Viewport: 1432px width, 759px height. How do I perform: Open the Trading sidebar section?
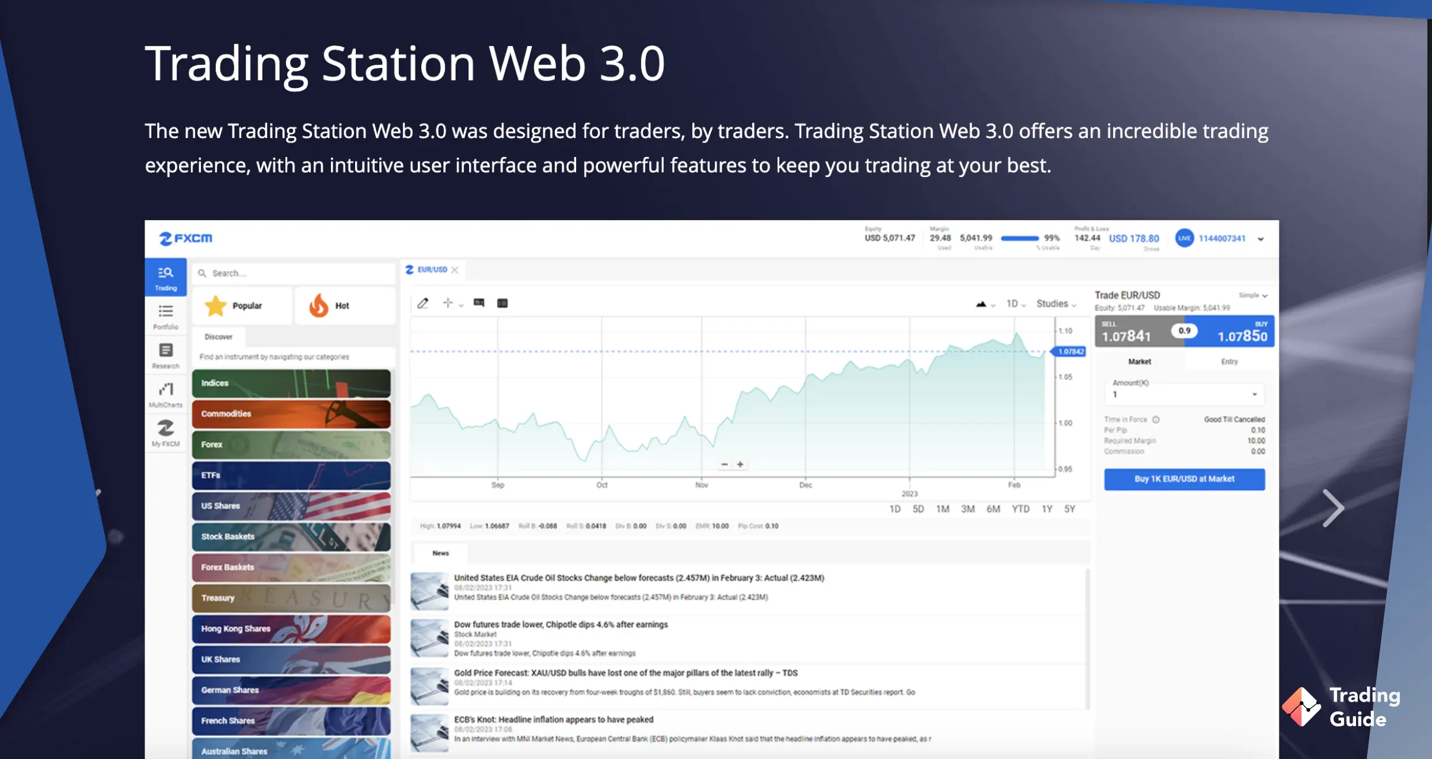pyautogui.click(x=166, y=278)
